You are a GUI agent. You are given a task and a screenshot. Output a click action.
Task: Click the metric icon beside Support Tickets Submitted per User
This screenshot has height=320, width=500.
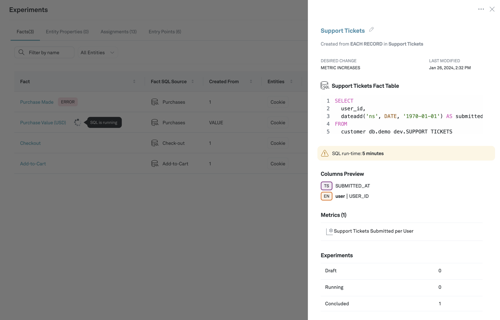pyautogui.click(x=329, y=231)
